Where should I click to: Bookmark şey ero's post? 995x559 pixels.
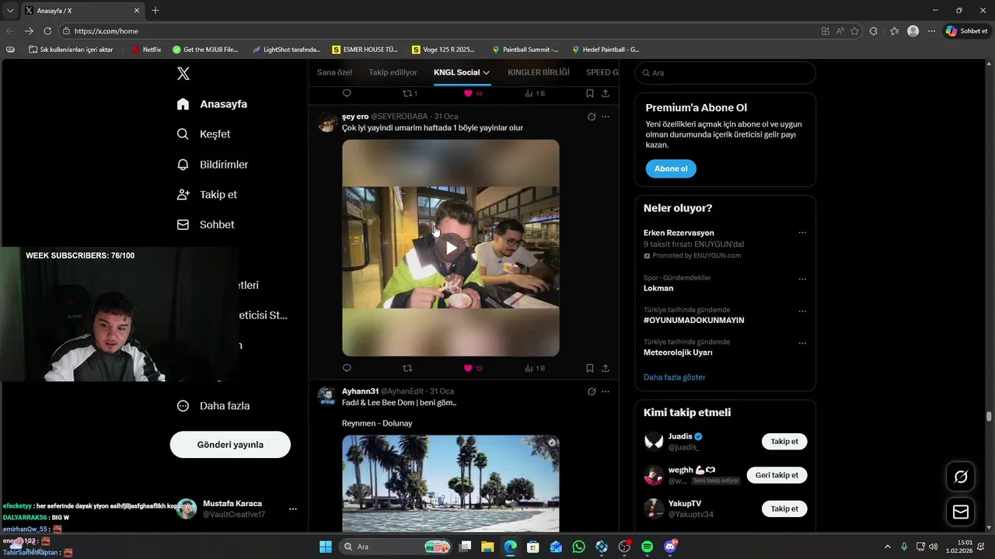coord(590,368)
